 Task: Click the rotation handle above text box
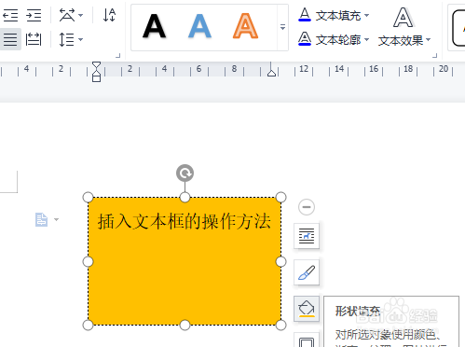(x=185, y=173)
